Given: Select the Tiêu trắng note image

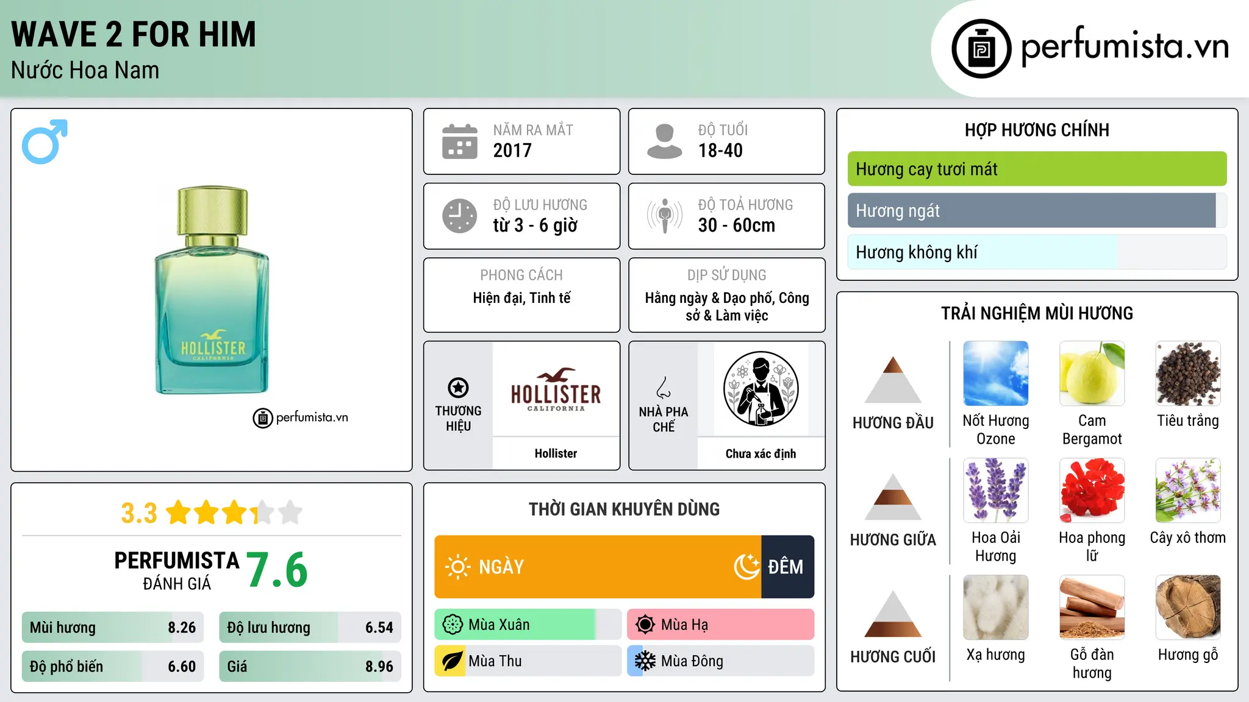Looking at the screenshot, I should [x=1188, y=374].
